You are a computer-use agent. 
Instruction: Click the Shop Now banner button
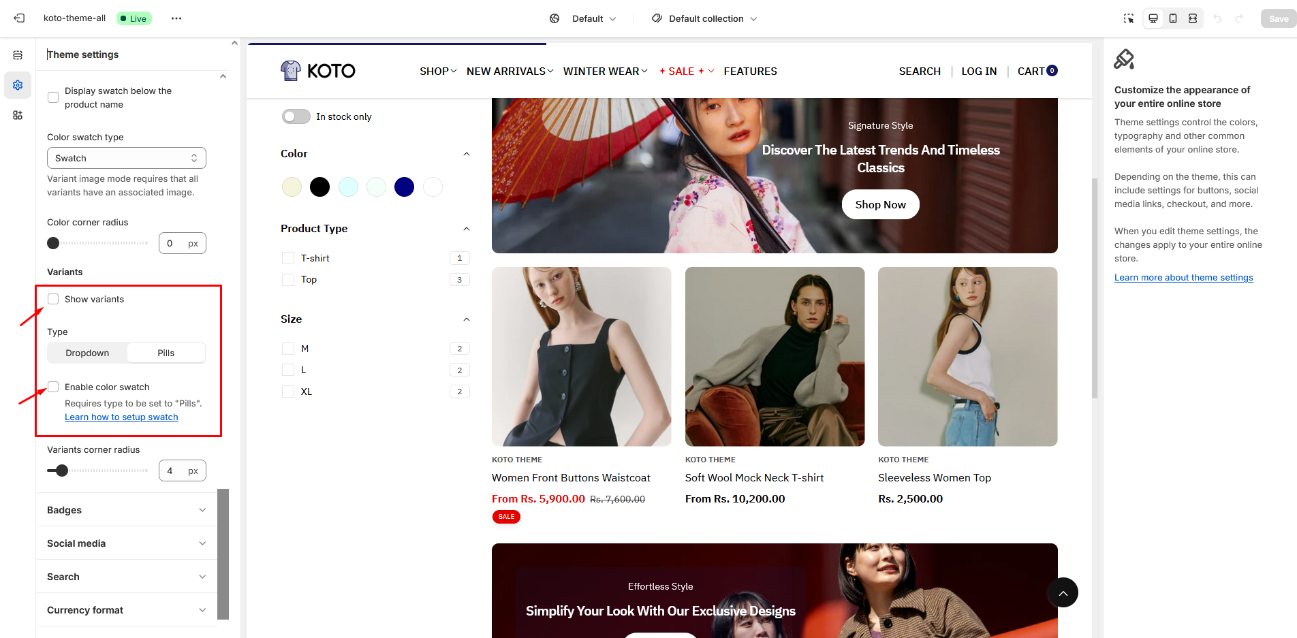coord(880,204)
